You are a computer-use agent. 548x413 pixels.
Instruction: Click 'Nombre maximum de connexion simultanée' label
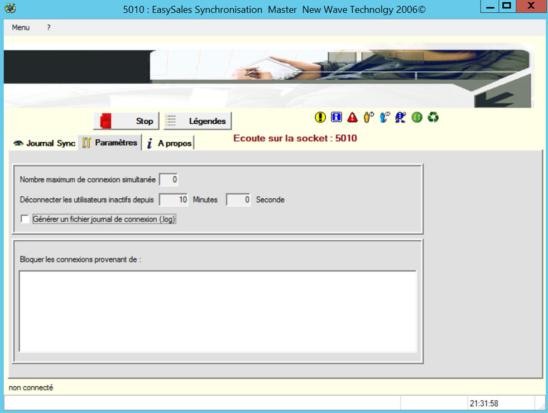(x=88, y=179)
